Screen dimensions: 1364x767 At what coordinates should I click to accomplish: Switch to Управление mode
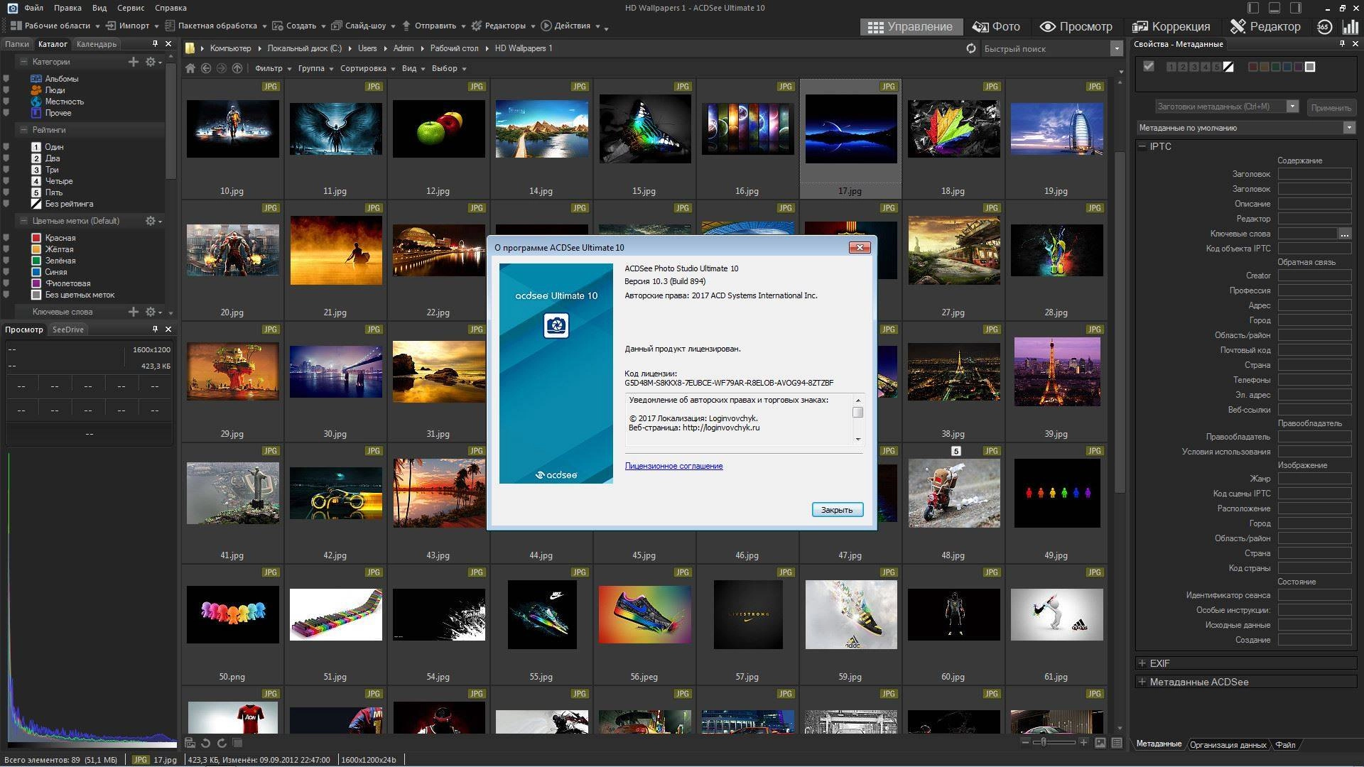coord(910,26)
